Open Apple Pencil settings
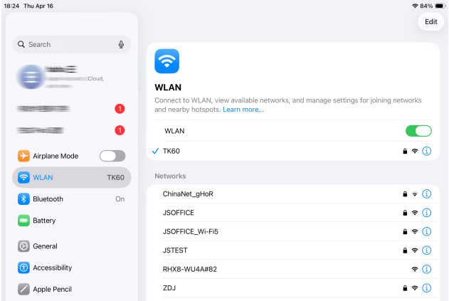 [x=72, y=289]
